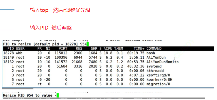Image resolution: width=217 pixels, height=100 pixels.
Task: Click the 60:53.75 time value
Action: [136, 62]
